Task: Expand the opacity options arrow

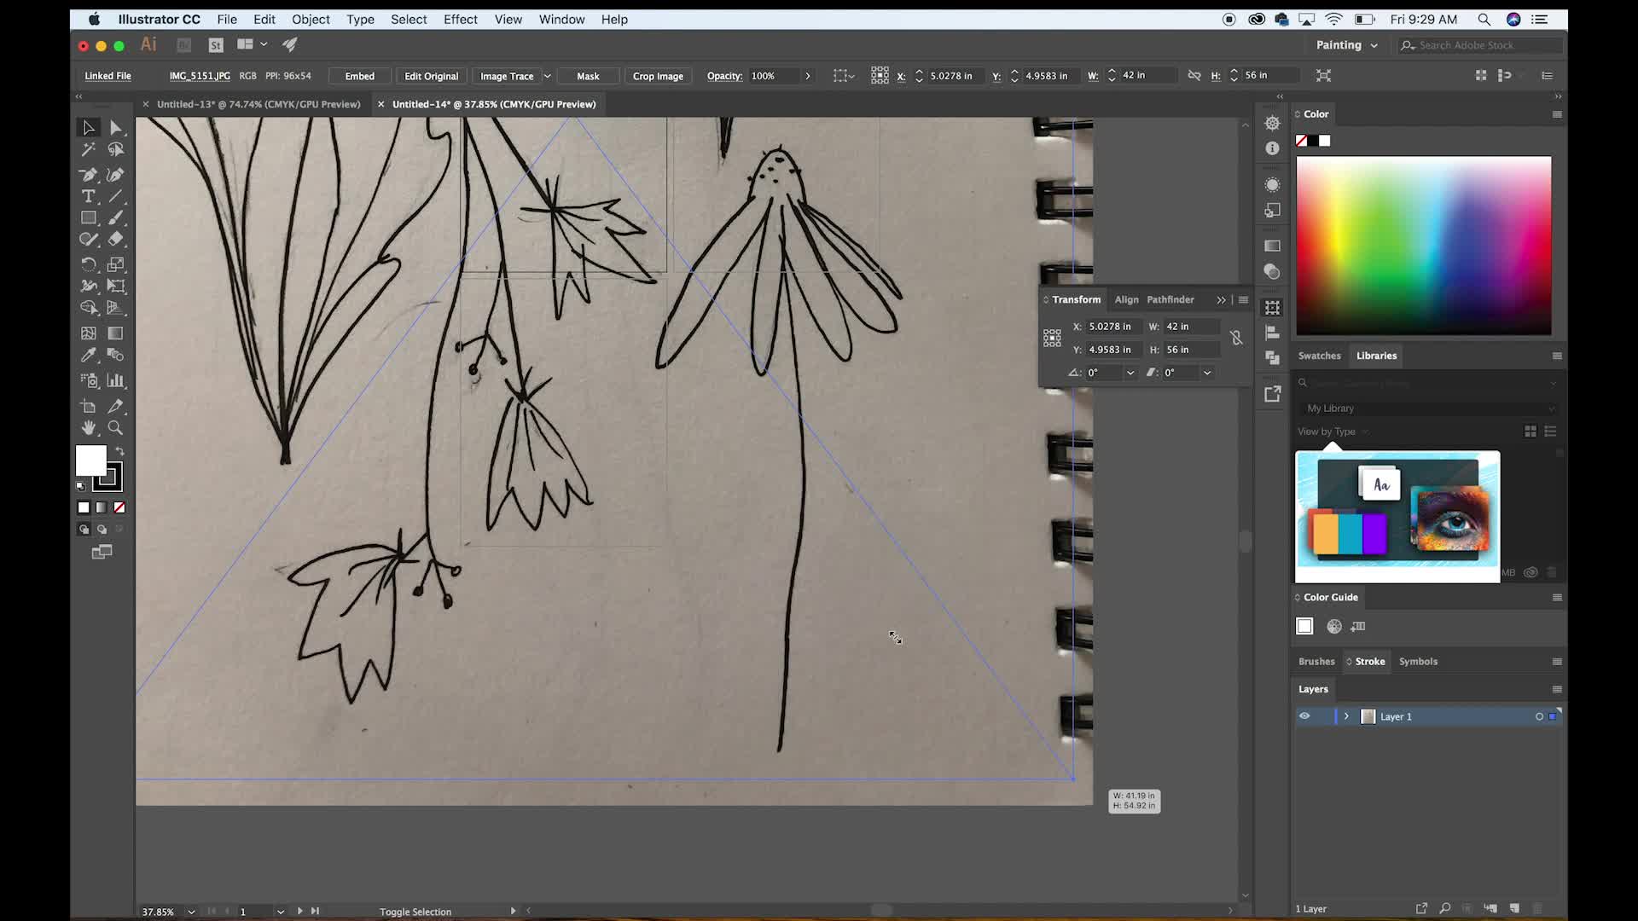Action: click(807, 76)
